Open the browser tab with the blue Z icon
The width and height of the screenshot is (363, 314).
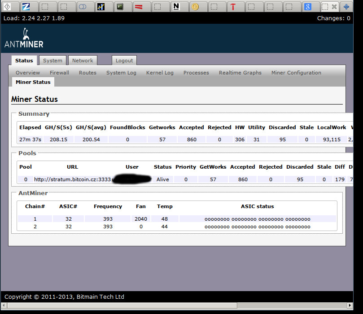coord(26,6)
